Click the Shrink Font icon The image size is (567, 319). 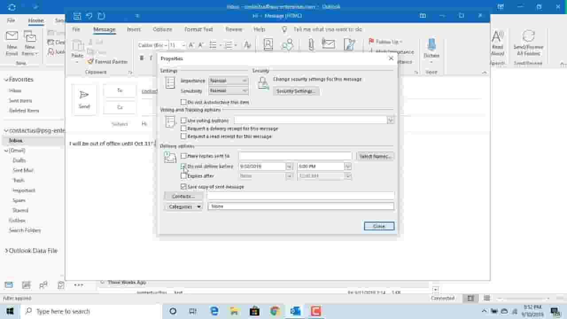(x=201, y=45)
